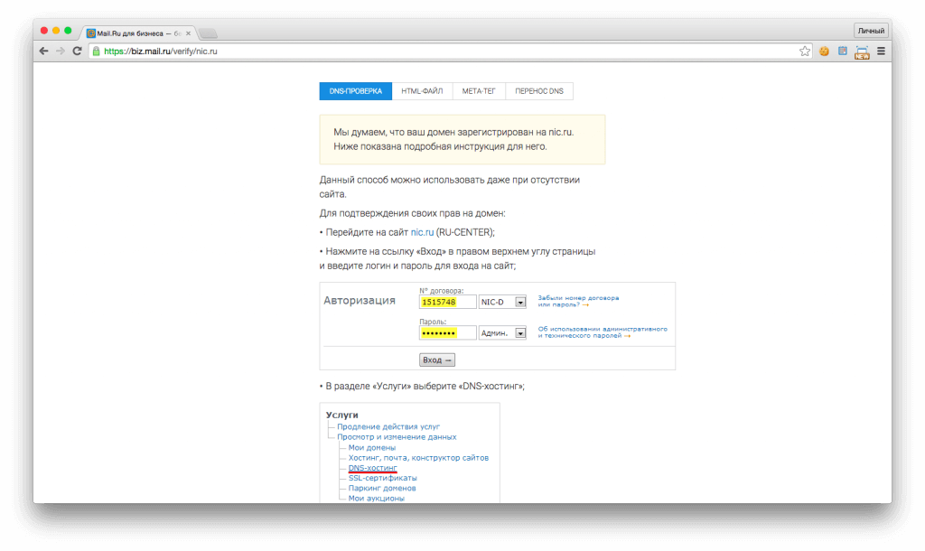Expand the Просмотр и изменение данных section

click(x=398, y=436)
